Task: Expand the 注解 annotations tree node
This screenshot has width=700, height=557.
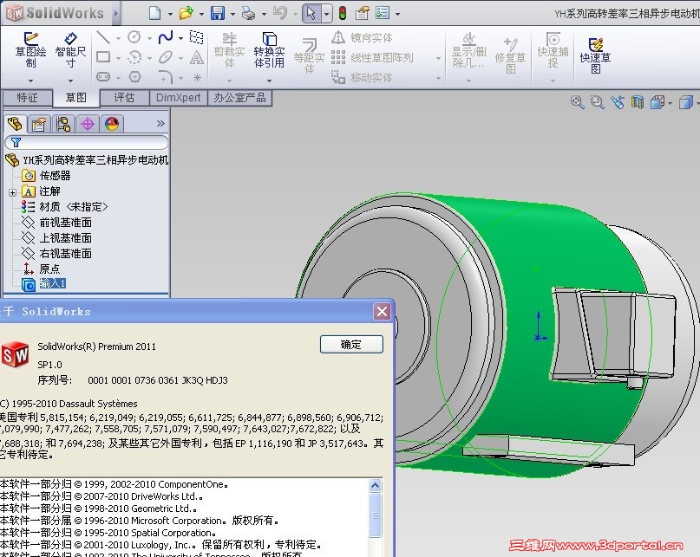Action: (x=12, y=192)
